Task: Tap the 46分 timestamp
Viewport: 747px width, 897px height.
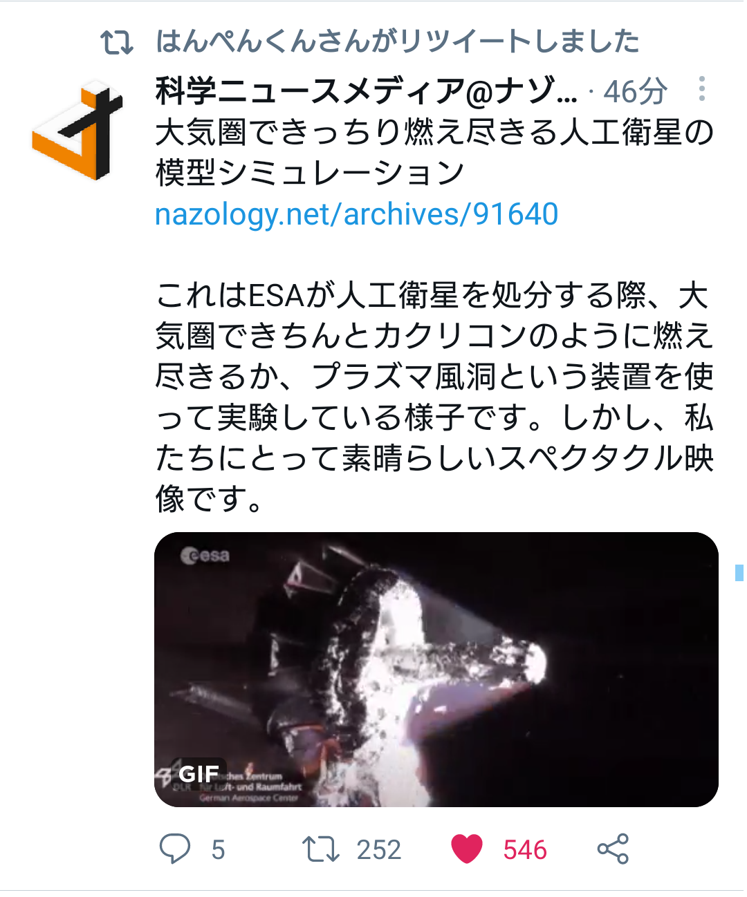Action: pyautogui.click(x=635, y=91)
